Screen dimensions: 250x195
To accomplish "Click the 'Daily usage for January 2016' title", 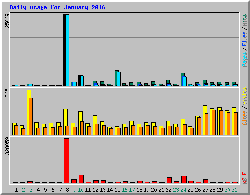I will pyautogui.click(x=57, y=7).
